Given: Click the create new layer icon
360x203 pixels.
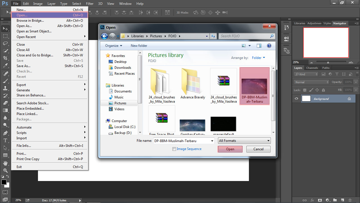Looking at the screenshot, I should tap(342, 200).
